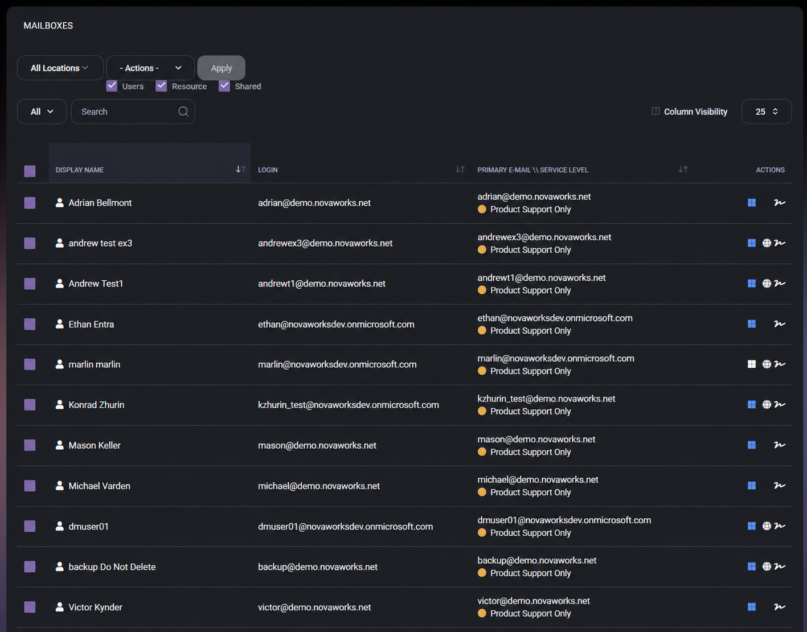Check the row checkbox for Mason Keller

click(30, 445)
